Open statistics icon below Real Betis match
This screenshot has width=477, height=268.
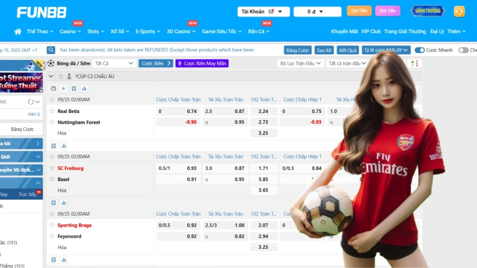point(63,146)
